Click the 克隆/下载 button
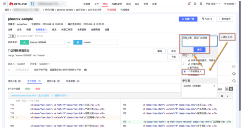 coord(188,19)
